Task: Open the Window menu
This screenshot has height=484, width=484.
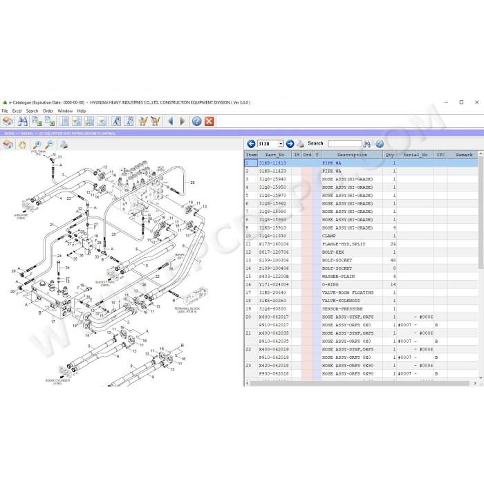Action: coord(65,111)
